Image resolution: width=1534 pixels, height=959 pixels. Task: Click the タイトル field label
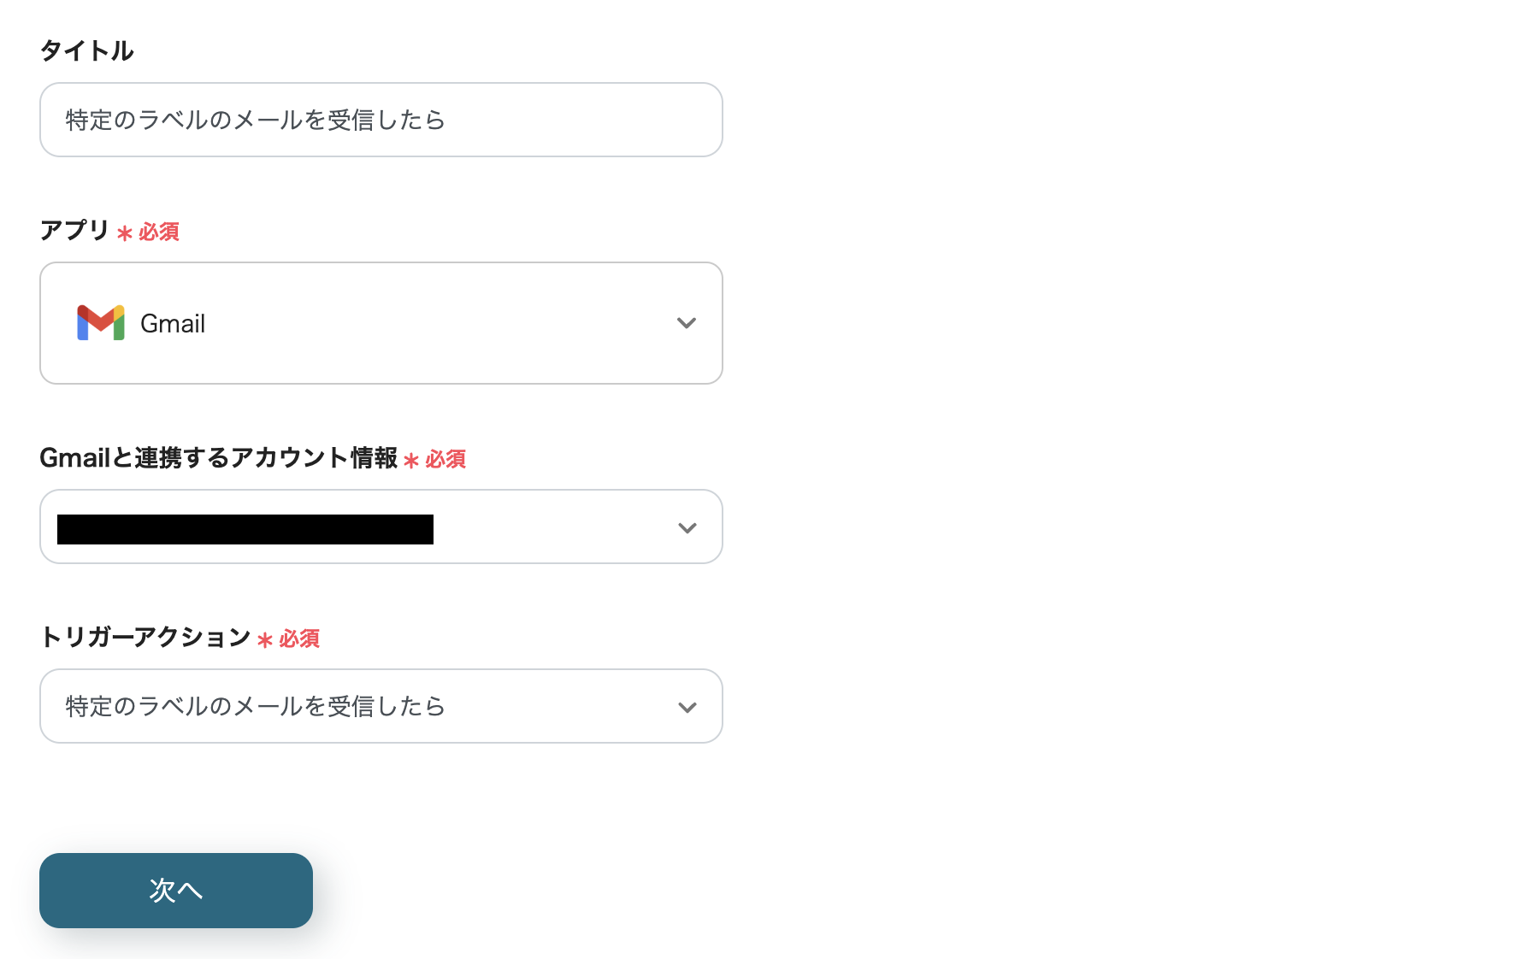point(86,50)
